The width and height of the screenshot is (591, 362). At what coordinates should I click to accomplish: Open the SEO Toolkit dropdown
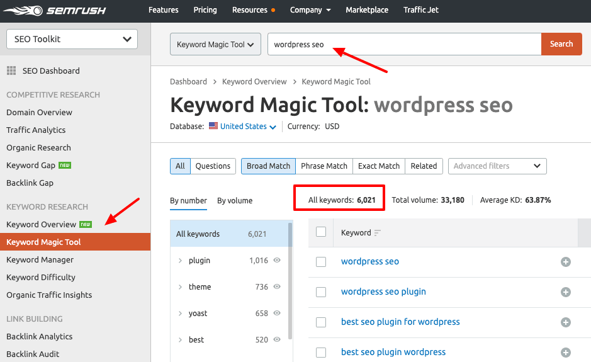point(72,39)
